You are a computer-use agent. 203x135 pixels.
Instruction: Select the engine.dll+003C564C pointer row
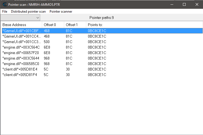tap(21, 47)
